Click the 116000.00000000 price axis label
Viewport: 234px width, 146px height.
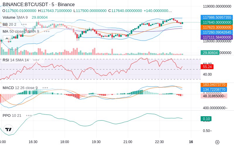(x=217, y=41)
